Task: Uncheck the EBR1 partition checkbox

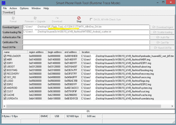Action: click(x=5, y=63)
